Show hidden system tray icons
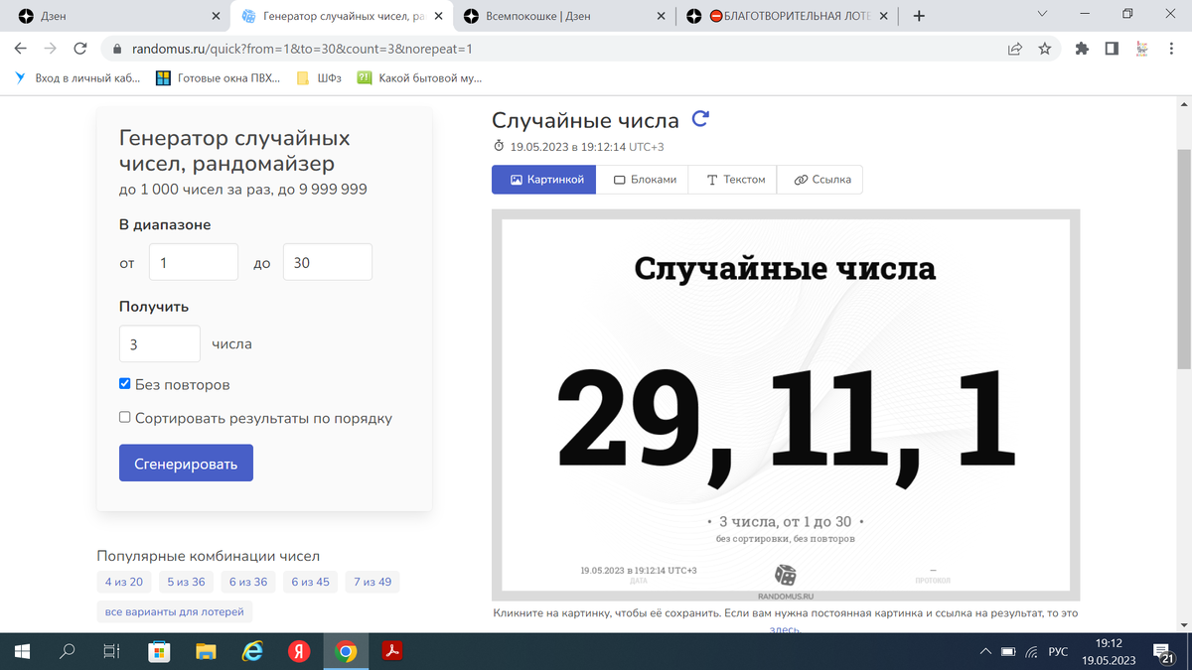This screenshot has width=1192, height=670. point(985,651)
